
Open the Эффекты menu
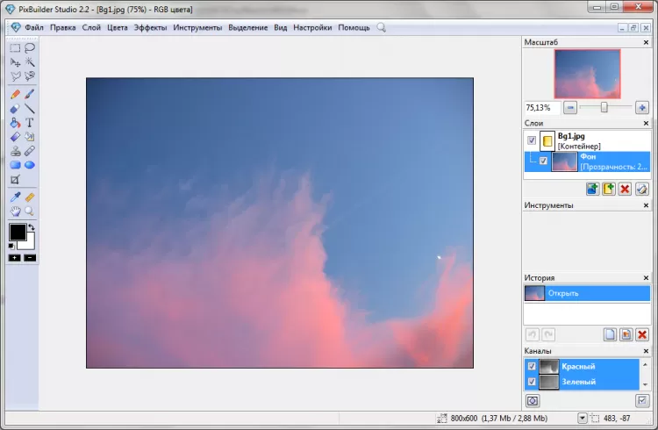click(x=150, y=27)
